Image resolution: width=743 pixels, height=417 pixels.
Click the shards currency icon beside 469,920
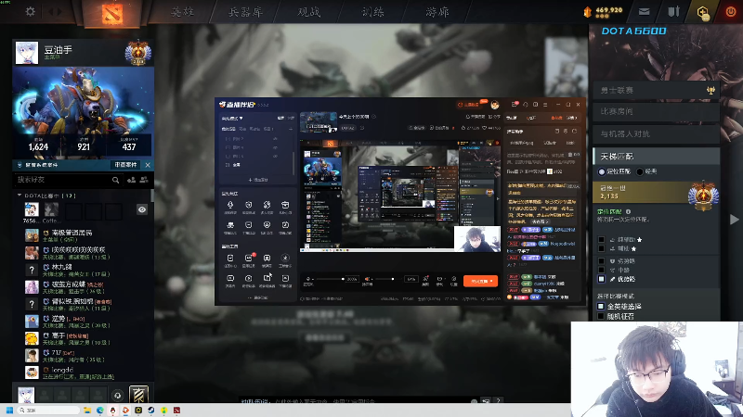tap(588, 12)
